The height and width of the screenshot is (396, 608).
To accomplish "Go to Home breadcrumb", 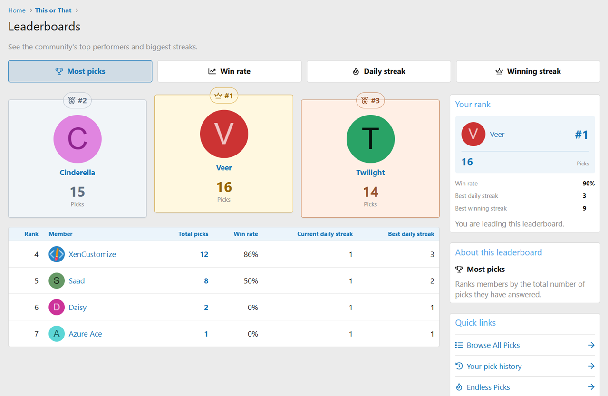I will pyautogui.click(x=17, y=10).
